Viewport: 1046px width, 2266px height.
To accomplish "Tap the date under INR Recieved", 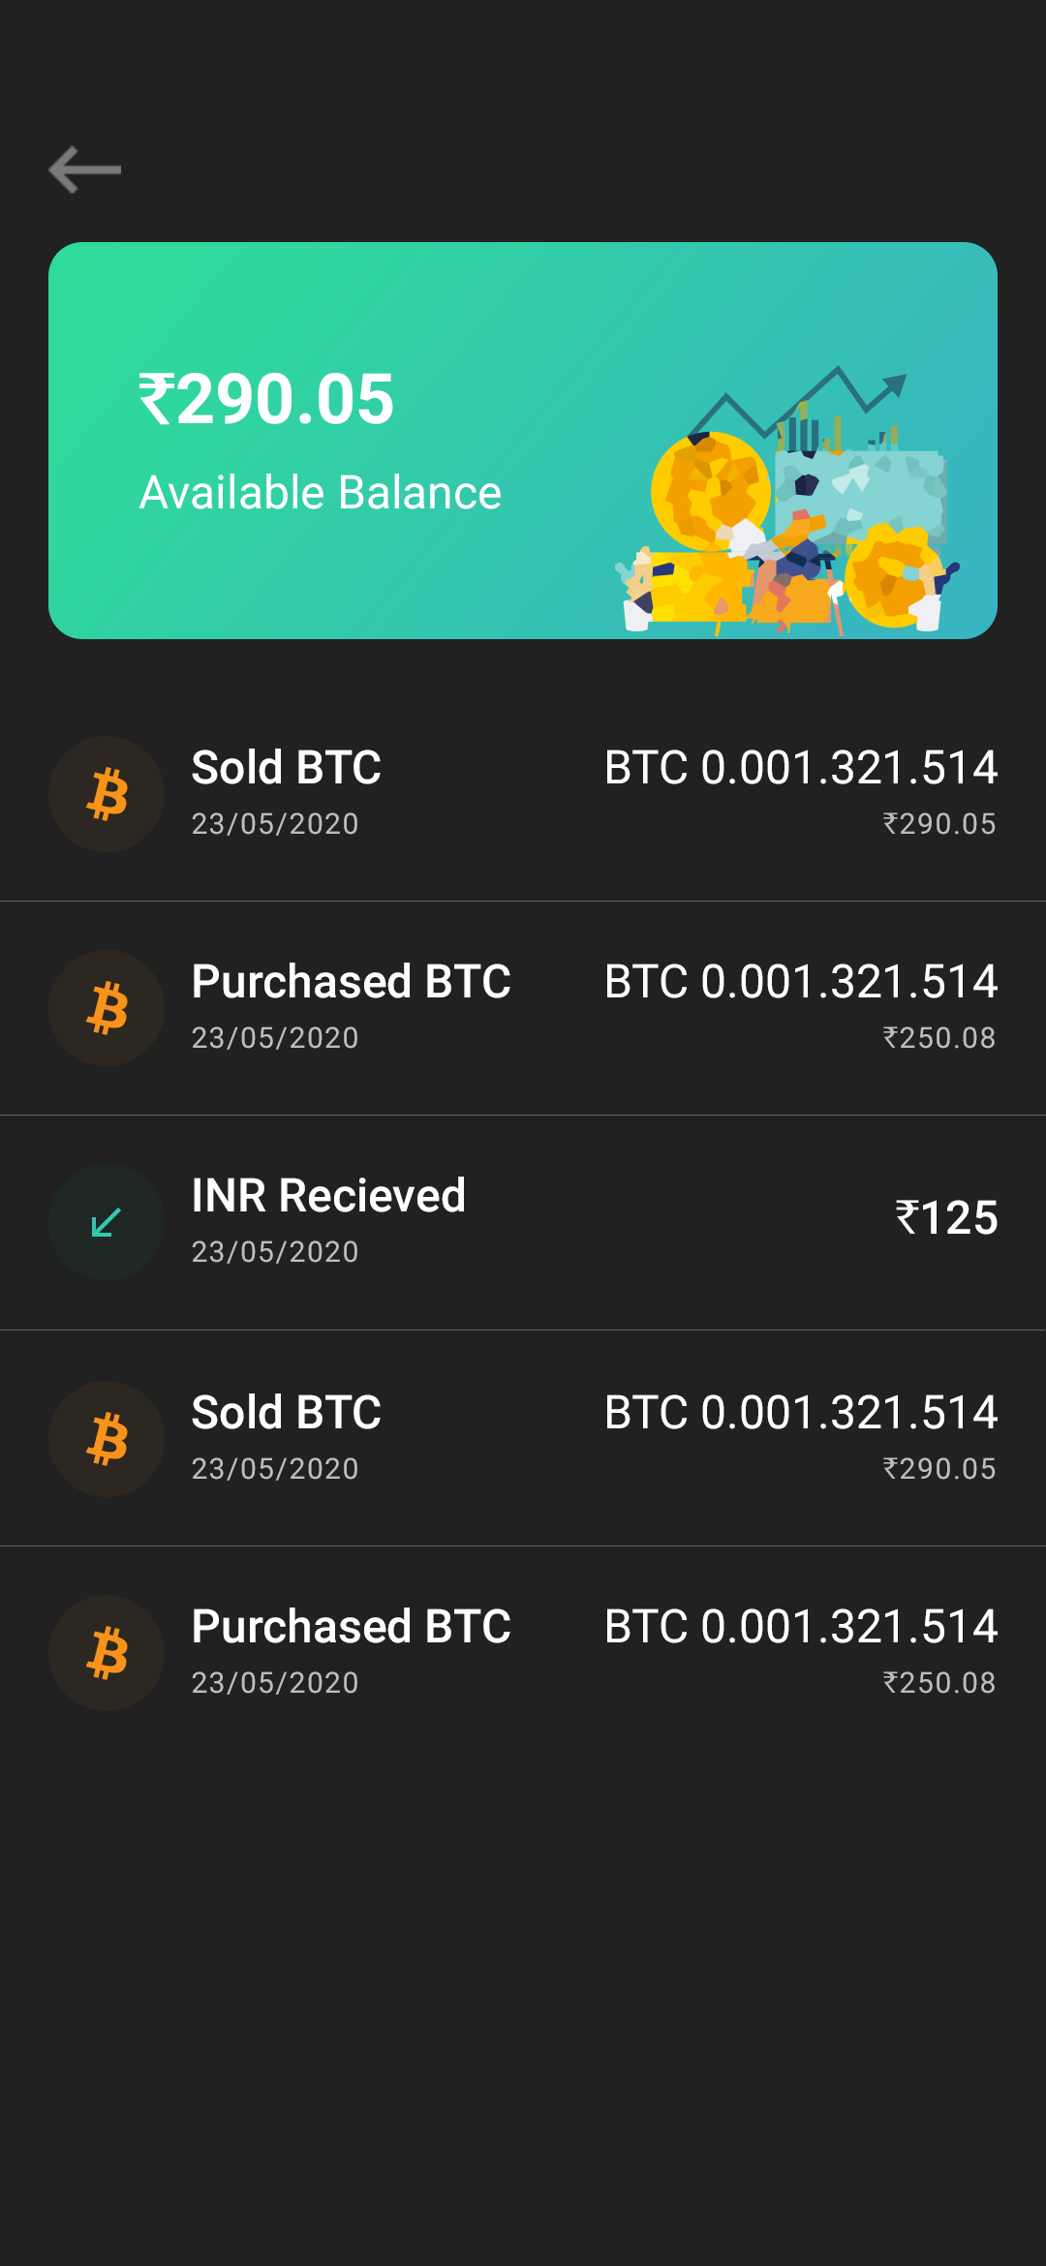I will (275, 1252).
